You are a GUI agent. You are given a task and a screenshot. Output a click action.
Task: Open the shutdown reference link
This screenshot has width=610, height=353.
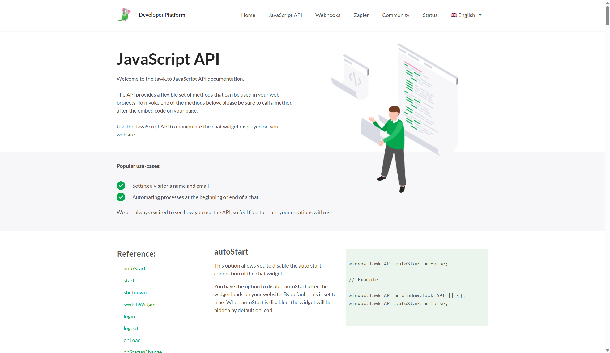(135, 292)
